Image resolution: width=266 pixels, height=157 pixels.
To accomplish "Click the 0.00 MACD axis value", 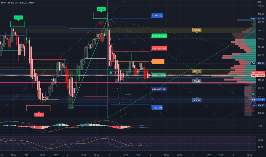I will (x=260, y=126).
